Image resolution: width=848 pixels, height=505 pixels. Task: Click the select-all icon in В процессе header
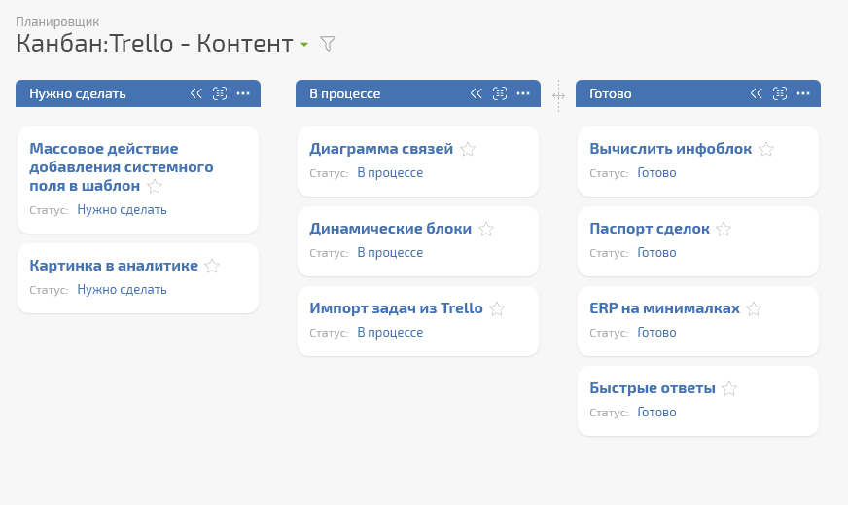pos(500,93)
